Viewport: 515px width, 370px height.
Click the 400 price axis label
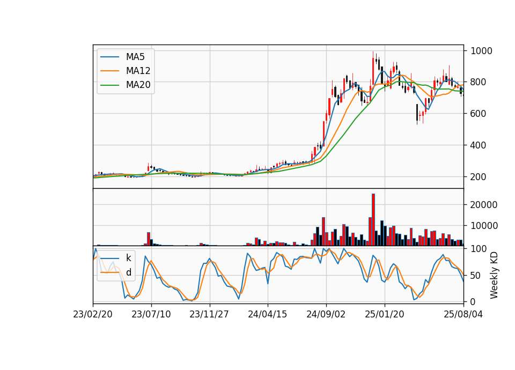[x=478, y=145]
